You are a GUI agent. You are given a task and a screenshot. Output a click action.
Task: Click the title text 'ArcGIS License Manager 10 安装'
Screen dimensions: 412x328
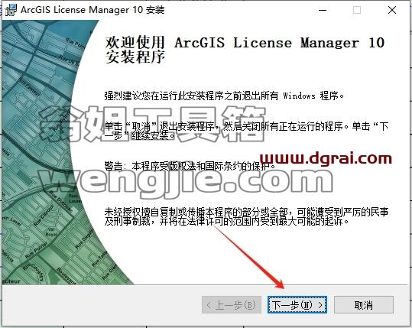click(92, 10)
